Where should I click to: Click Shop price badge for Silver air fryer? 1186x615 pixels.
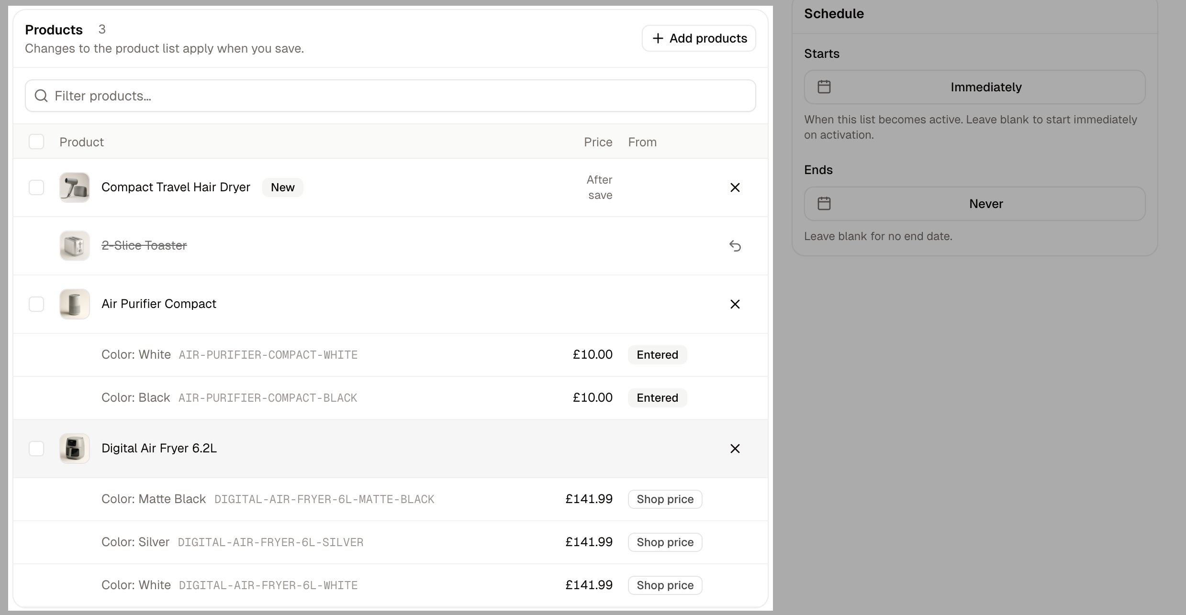665,542
